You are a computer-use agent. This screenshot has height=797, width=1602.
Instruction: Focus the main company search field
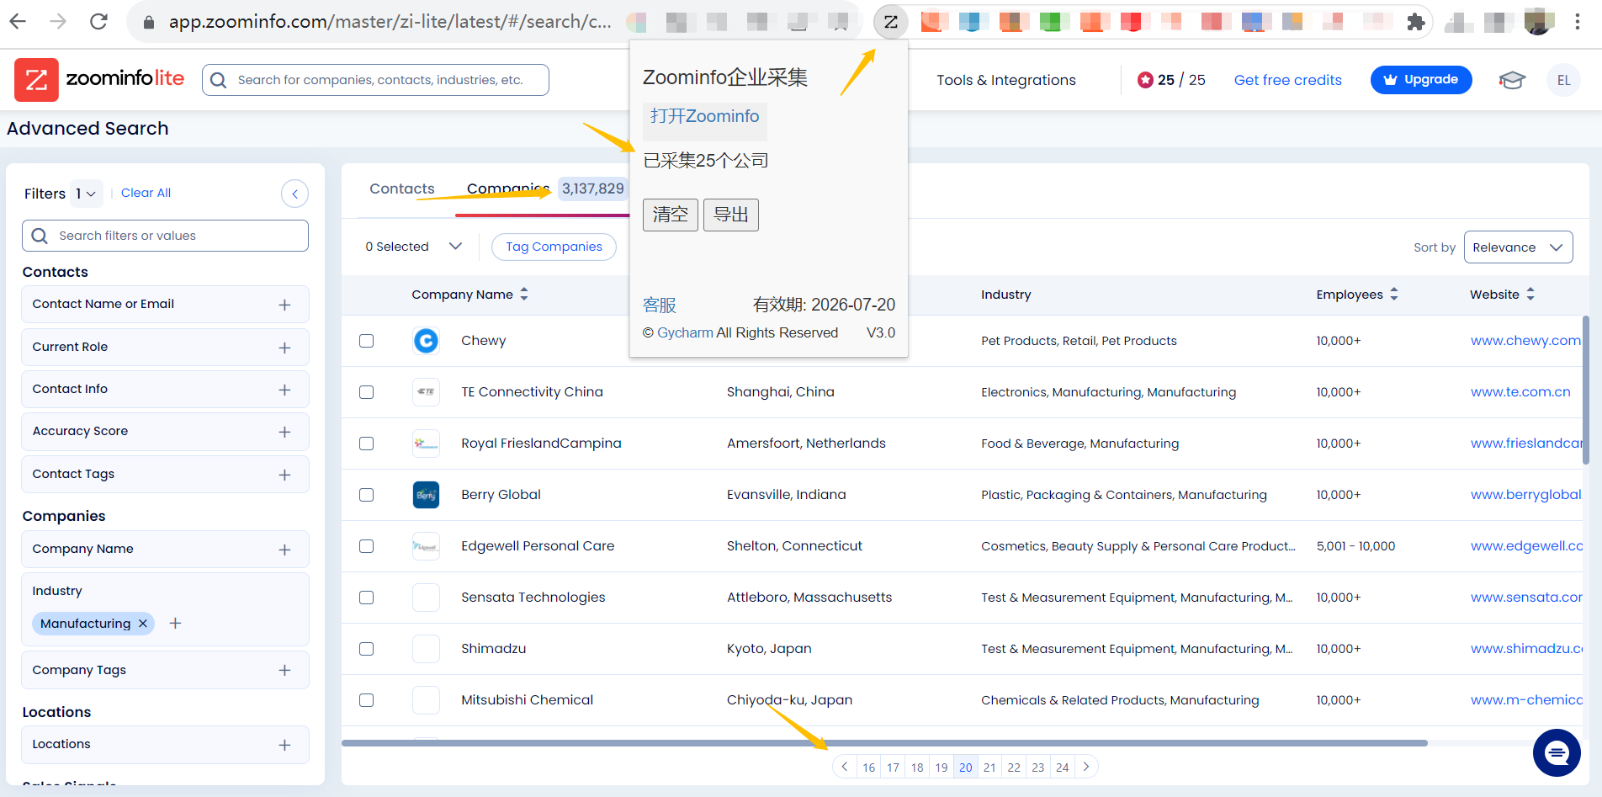(375, 80)
